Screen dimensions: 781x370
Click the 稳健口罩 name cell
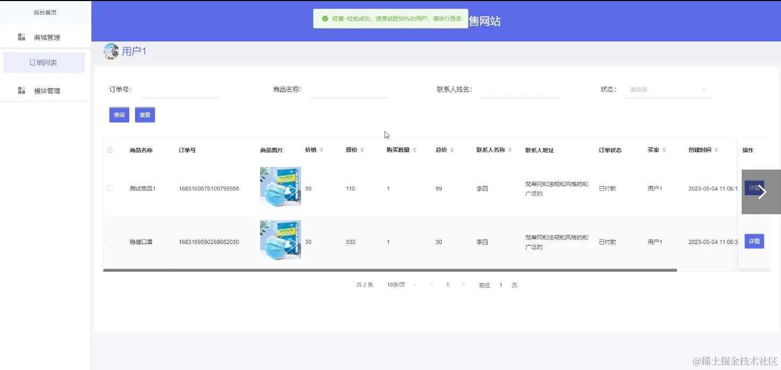141,242
